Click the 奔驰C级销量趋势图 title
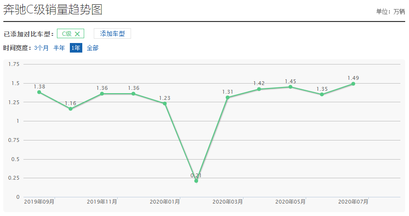Viewport: 409px width, 216px height. 53,10
